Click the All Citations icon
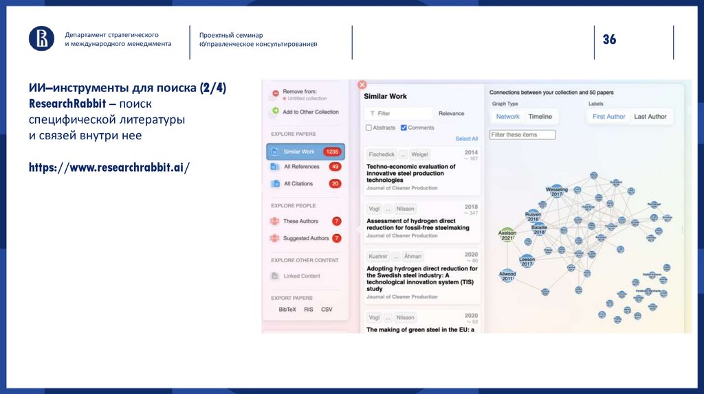Screen dimensions: 704x394 275,184
